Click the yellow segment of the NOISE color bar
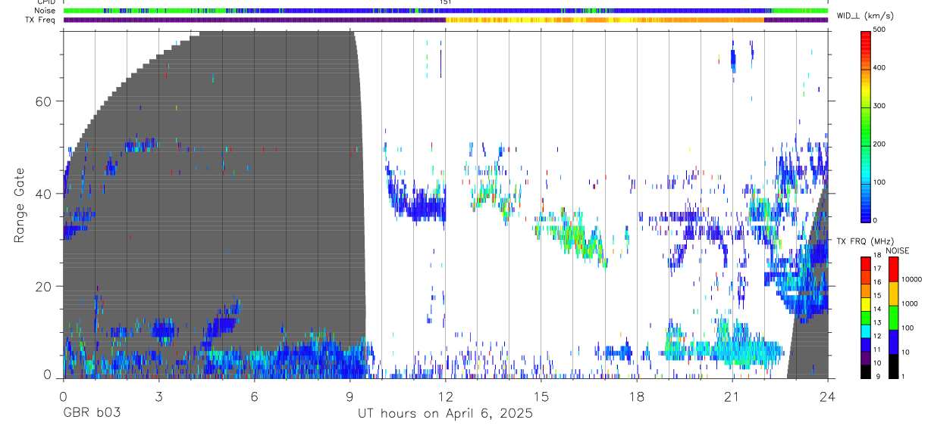 point(893,294)
